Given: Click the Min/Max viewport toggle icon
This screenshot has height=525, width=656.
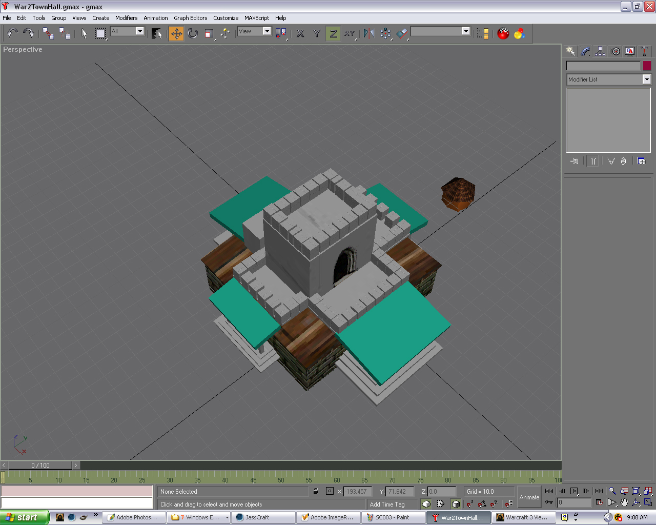Looking at the screenshot, I should [x=648, y=502].
